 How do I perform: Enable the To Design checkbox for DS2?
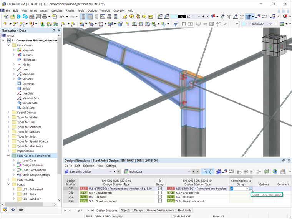pos(160,192)
